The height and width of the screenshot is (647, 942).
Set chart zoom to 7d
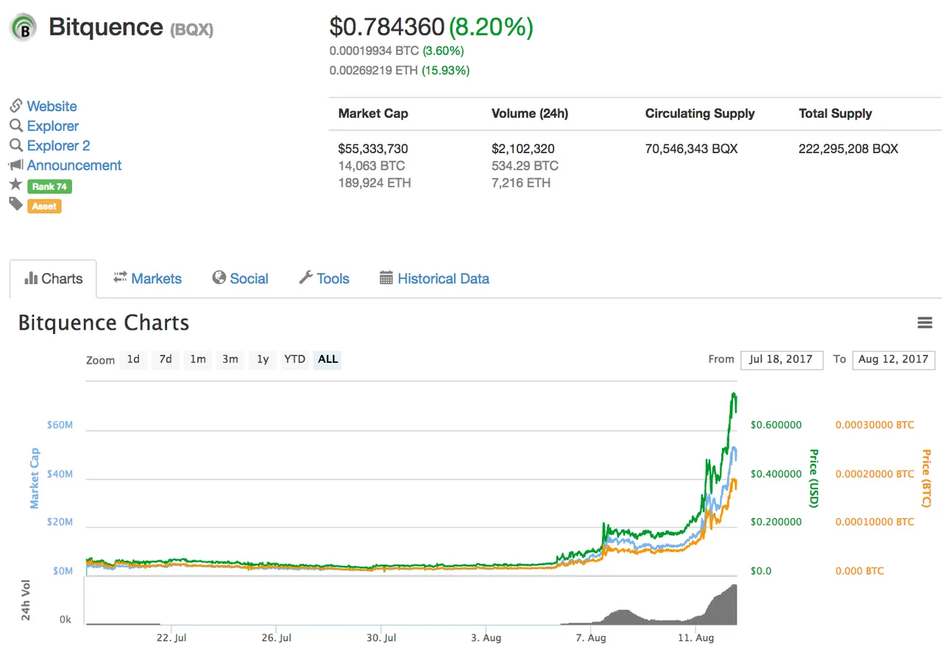point(166,359)
